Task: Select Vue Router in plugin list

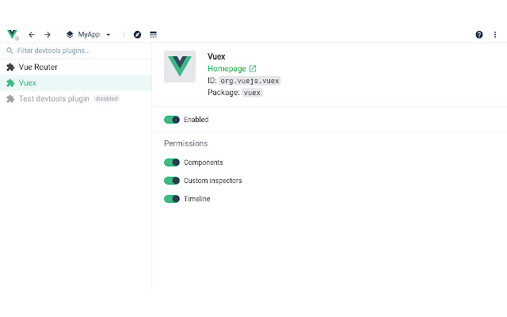Action: coord(38,67)
